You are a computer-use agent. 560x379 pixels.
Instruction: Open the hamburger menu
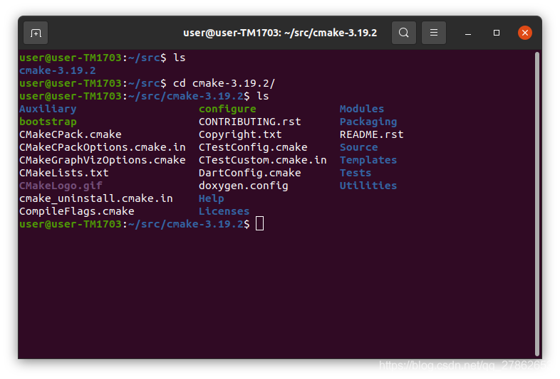434,33
